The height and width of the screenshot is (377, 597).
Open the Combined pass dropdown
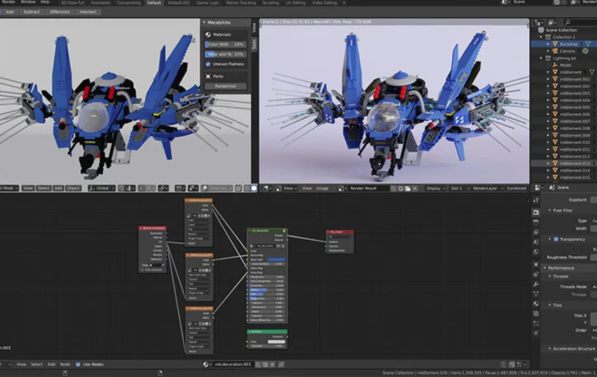(516, 188)
